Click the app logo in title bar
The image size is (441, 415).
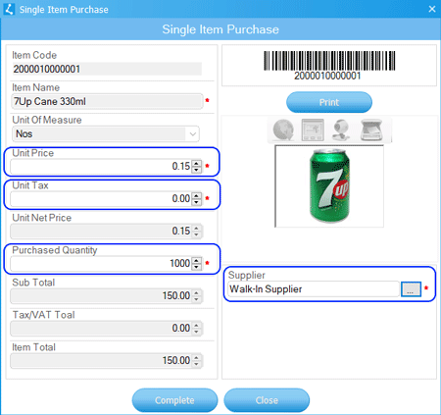point(9,9)
